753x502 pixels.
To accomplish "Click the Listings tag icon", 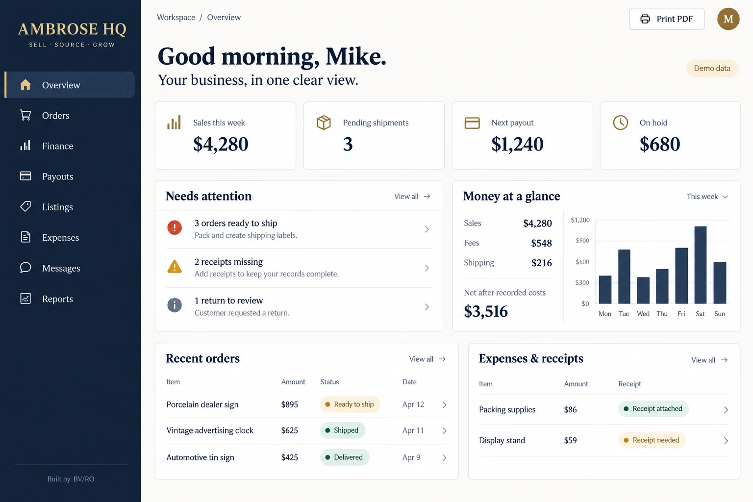I will pos(25,206).
